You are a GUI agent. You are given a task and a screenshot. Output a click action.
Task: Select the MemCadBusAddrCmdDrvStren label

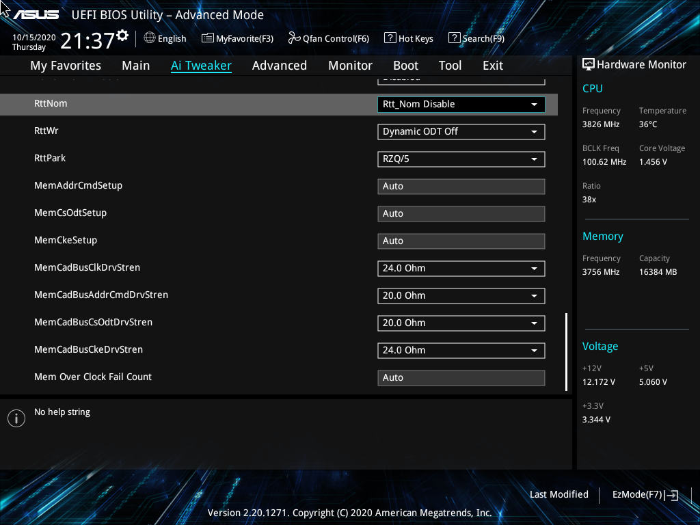coord(101,295)
